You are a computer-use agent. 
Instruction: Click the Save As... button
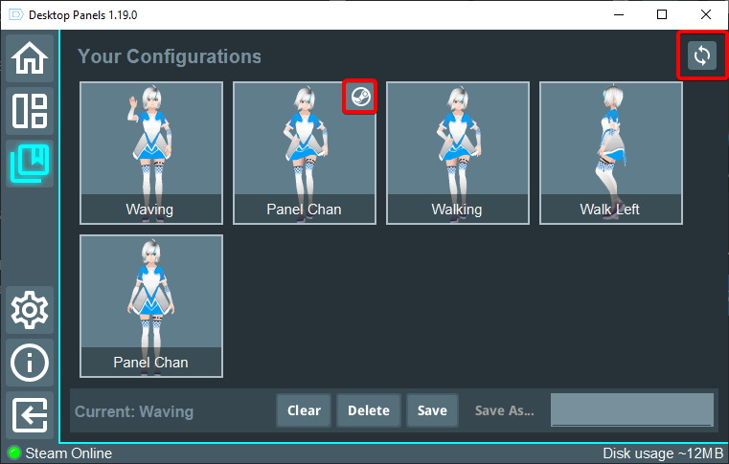(x=505, y=410)
